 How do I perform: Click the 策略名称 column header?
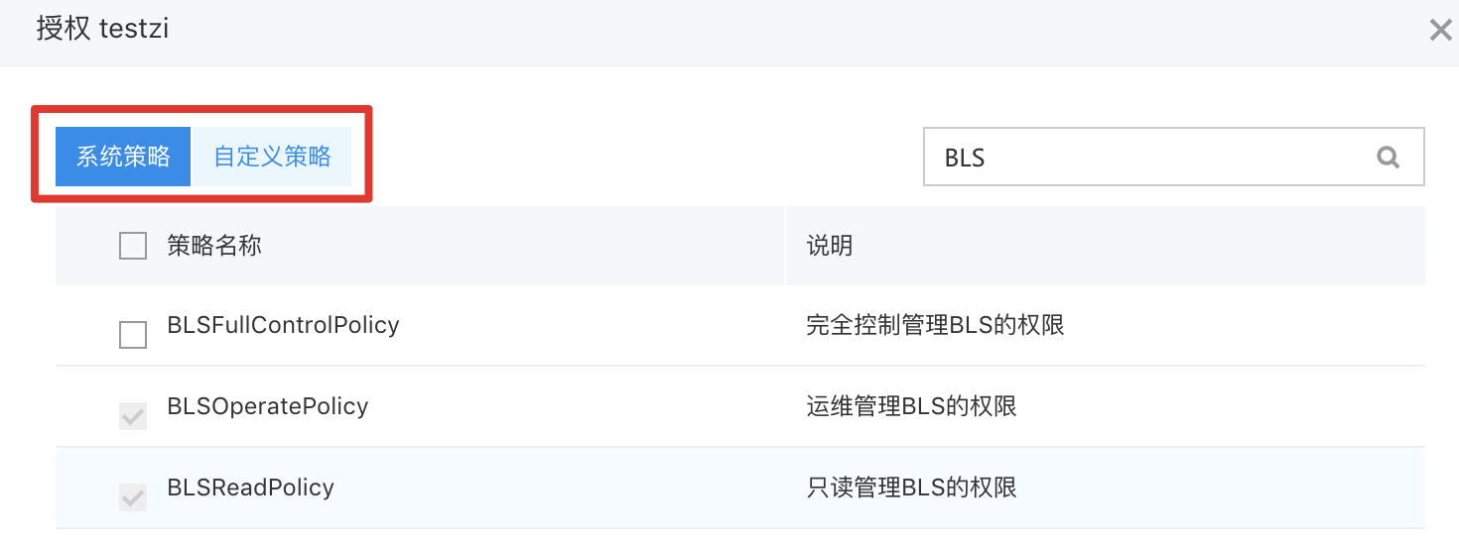coord(214,246)
